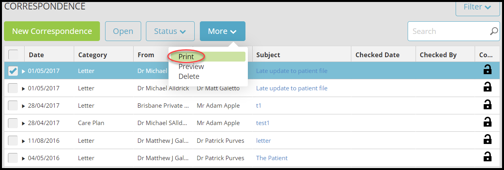504x170 pixels.
Task: Click the lock icon for The Patient row
Action: 487,157
